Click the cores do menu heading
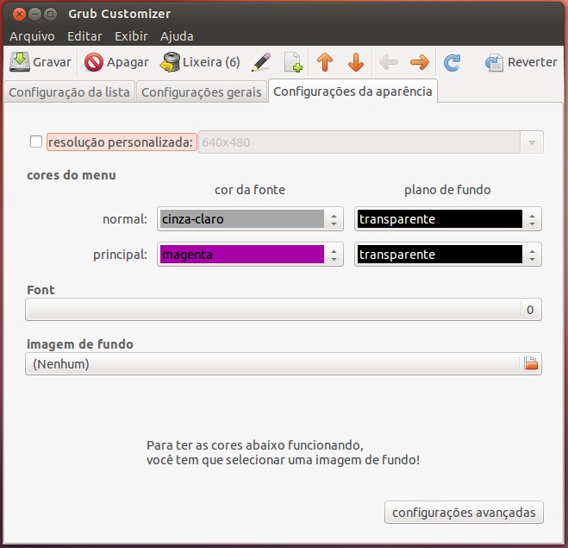Viewport: 568px width, 548px height. pyautogui.click(x=72, y=175)
